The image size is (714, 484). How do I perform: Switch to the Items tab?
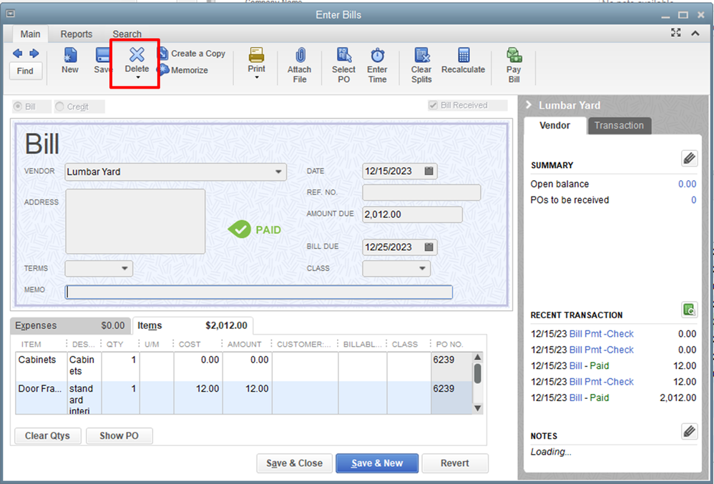pos(192,326)
